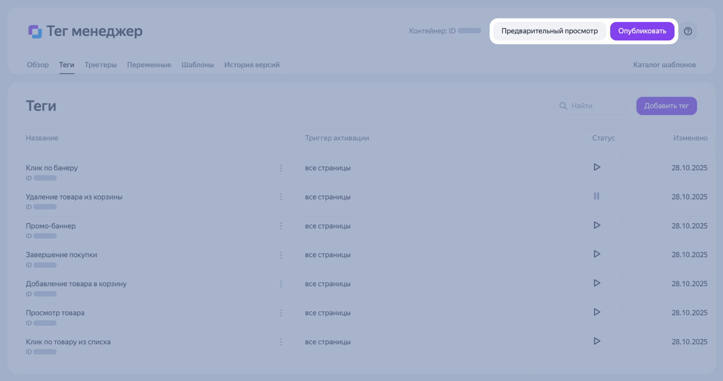723x381 pixels.
Task: Switch to the Триггеры tab
Action: 101,65
